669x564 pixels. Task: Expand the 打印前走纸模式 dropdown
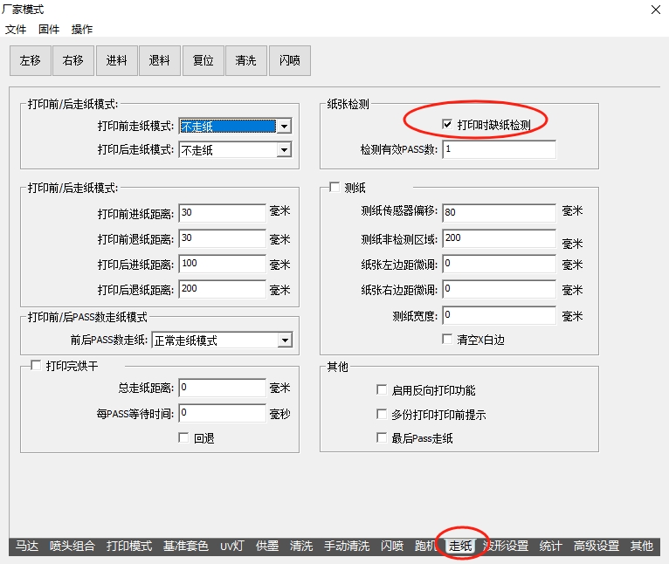point(283,127)
